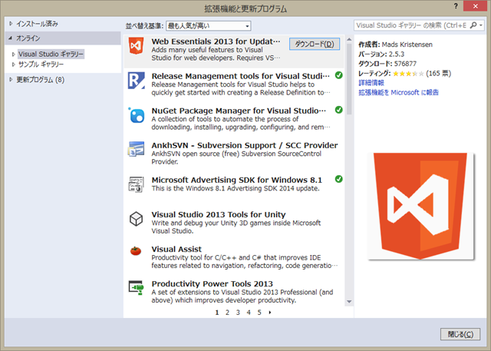This screenshot has width=491, height=351.
Task: Click the AnkhSVN extension icon
Action: [137, 149]
